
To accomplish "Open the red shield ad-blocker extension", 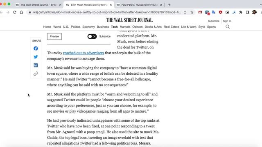I will (x=220, y=12).
